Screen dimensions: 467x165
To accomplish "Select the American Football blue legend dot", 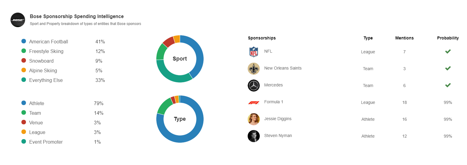I will tap(24, 41).
